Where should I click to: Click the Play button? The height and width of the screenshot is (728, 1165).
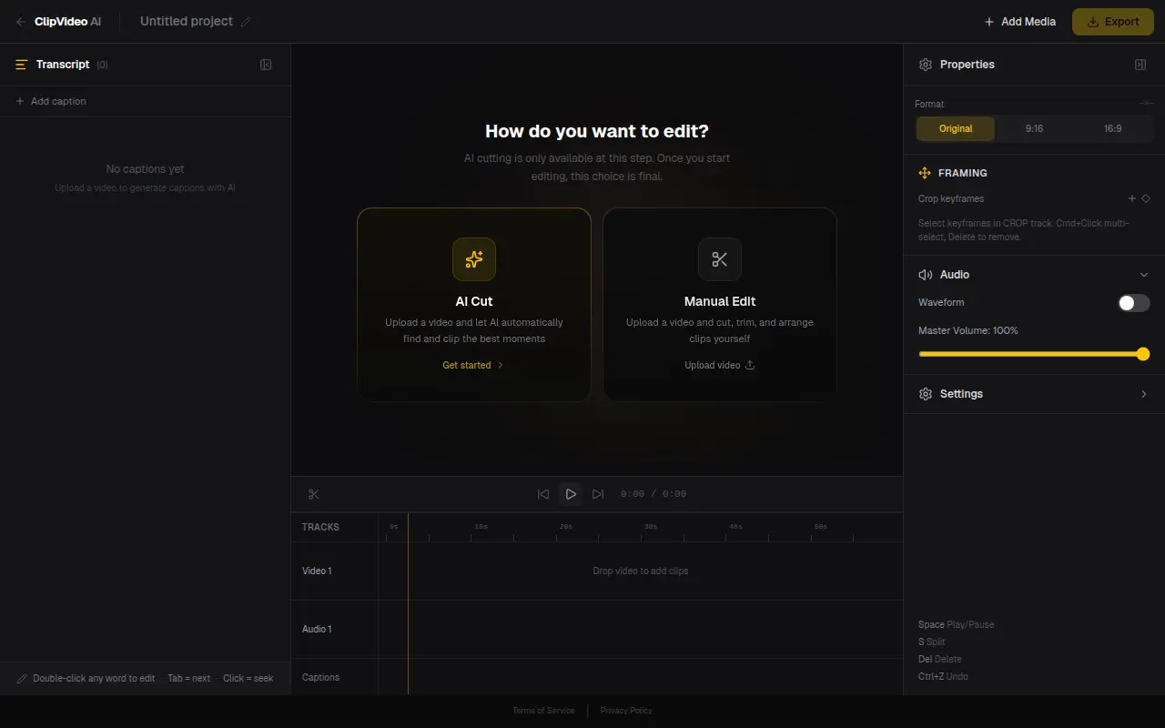click(x=571, y=494)
